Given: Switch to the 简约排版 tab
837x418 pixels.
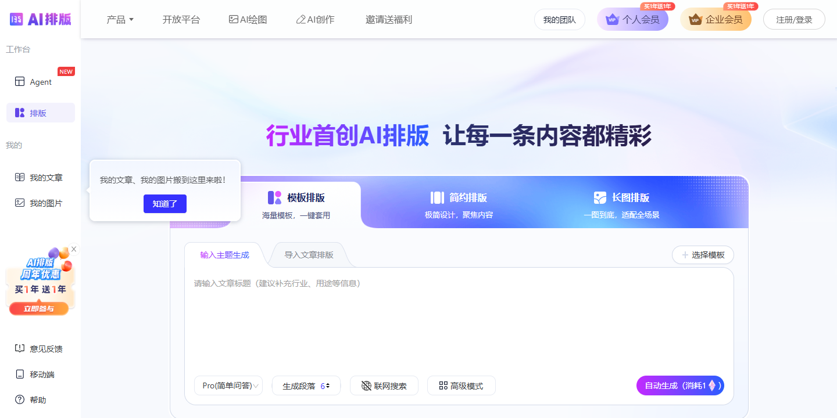Looking at the screenshot, I should pos(459,205).
